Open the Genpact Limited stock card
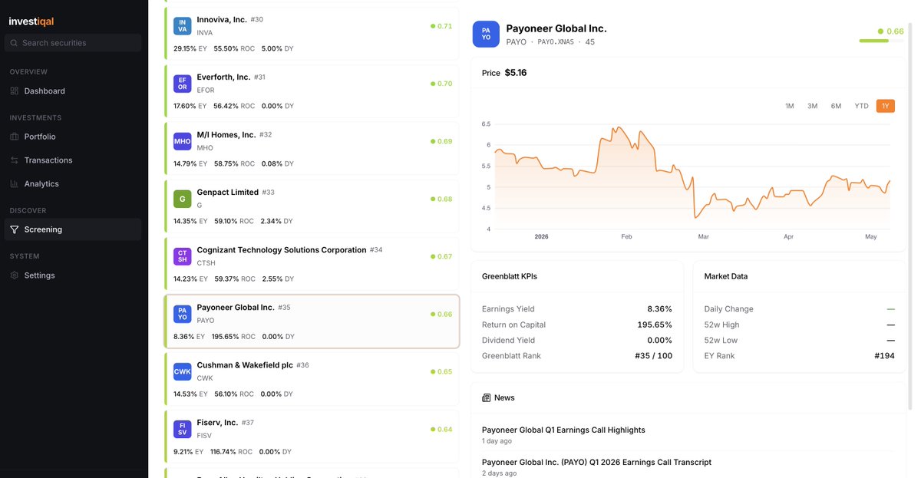Screen dimensions: 921x478 pyautogui.click(x=312, y=206)
